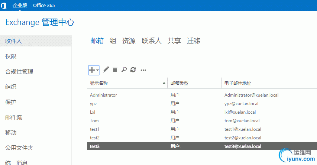Toggle sort arrow on 显示名称 column

(164, 83)
